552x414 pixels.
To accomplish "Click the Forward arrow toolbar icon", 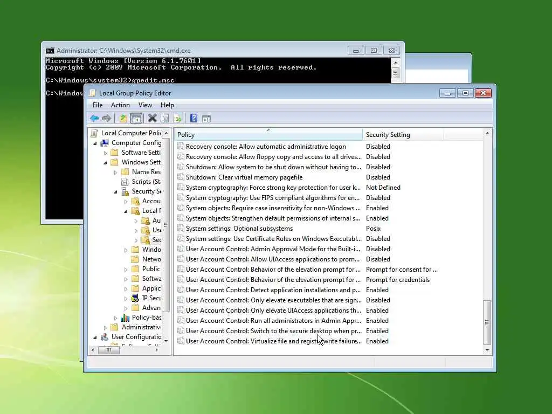I will pos(107,118).
